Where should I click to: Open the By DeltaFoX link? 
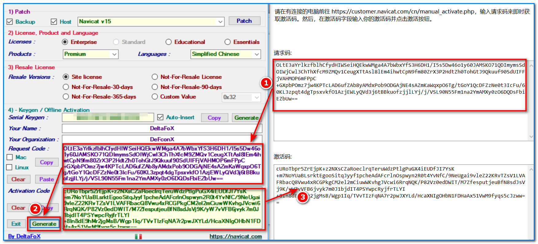24,236
